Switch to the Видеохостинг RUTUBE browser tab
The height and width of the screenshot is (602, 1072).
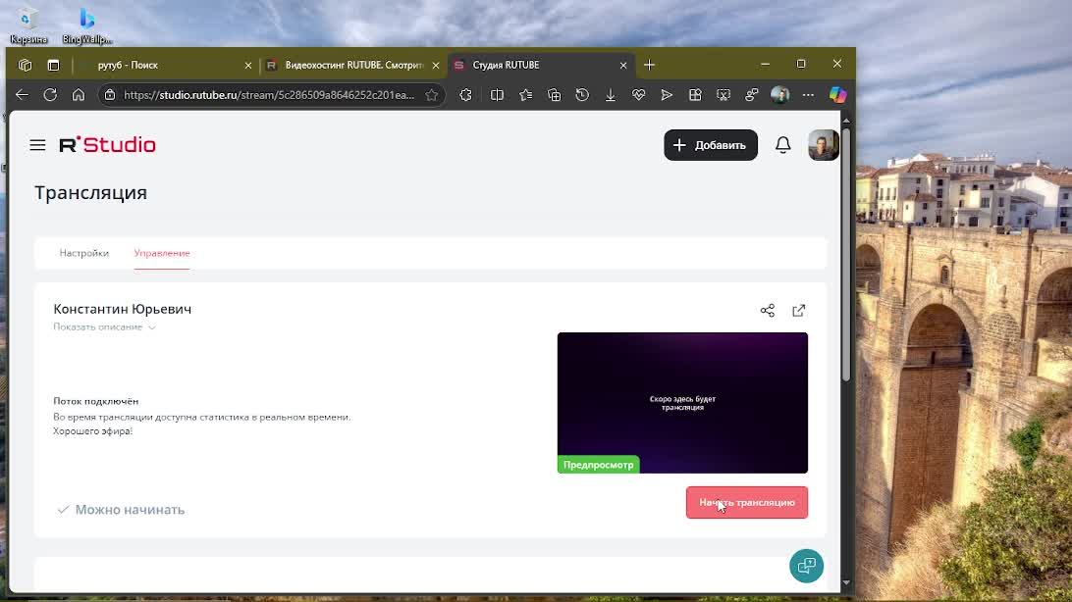(x=353, y=65)
